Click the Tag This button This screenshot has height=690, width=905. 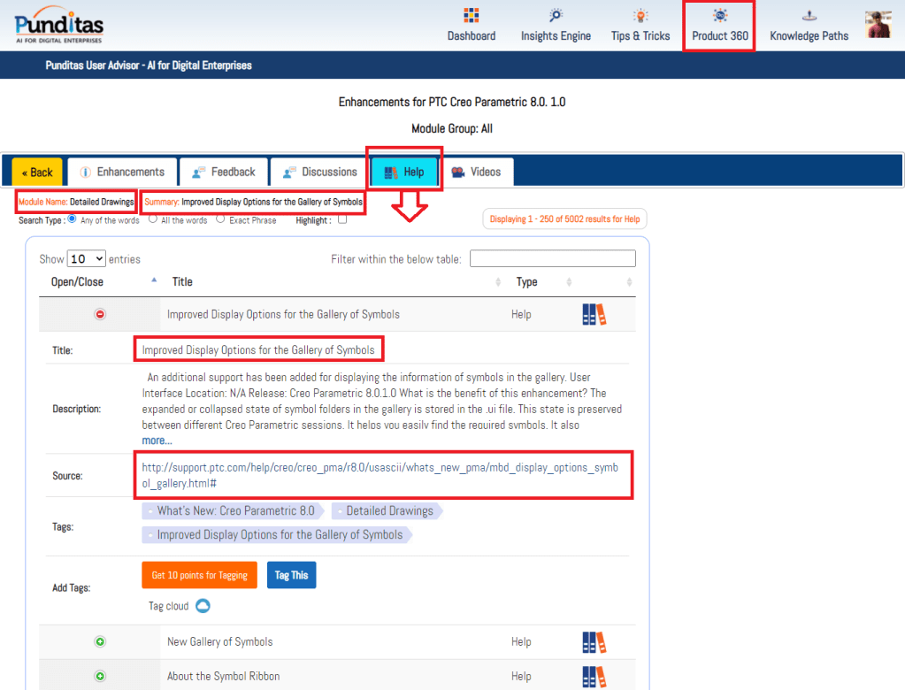point(291,575)
